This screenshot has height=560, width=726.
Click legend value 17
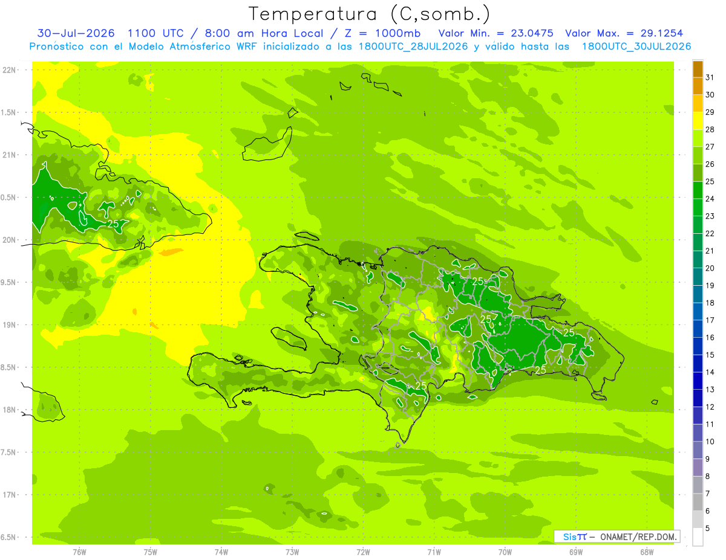tap(710, 320)
